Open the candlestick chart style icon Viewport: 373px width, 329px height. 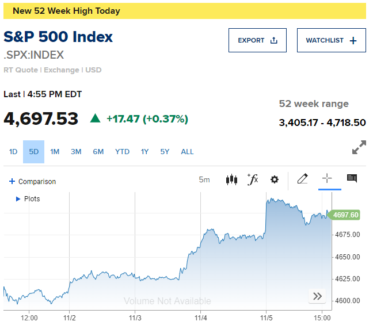click(x=231, y=179)
